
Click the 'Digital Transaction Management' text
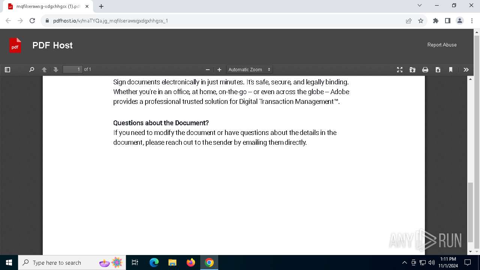[x=287, y=102]
